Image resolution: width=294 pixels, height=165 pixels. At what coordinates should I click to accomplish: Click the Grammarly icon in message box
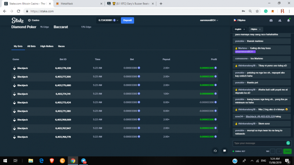(288, 143)
